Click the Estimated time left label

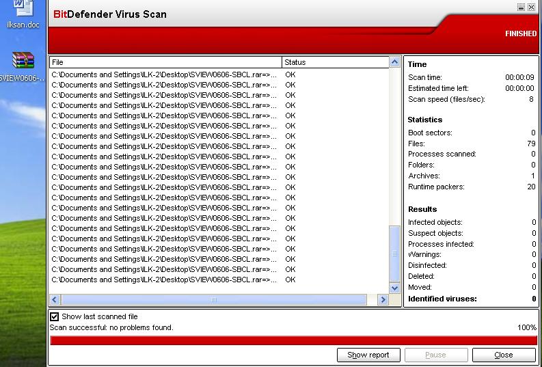click(x=438, y=88)
